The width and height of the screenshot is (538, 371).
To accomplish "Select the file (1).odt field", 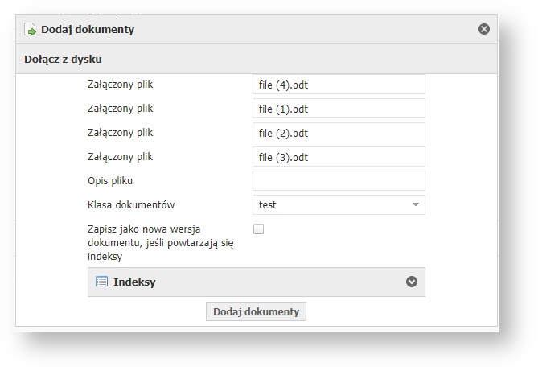I will click(x=339, y=109).
